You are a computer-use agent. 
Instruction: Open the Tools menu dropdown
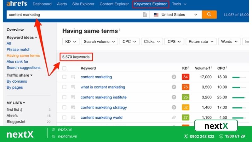[179, 4]
